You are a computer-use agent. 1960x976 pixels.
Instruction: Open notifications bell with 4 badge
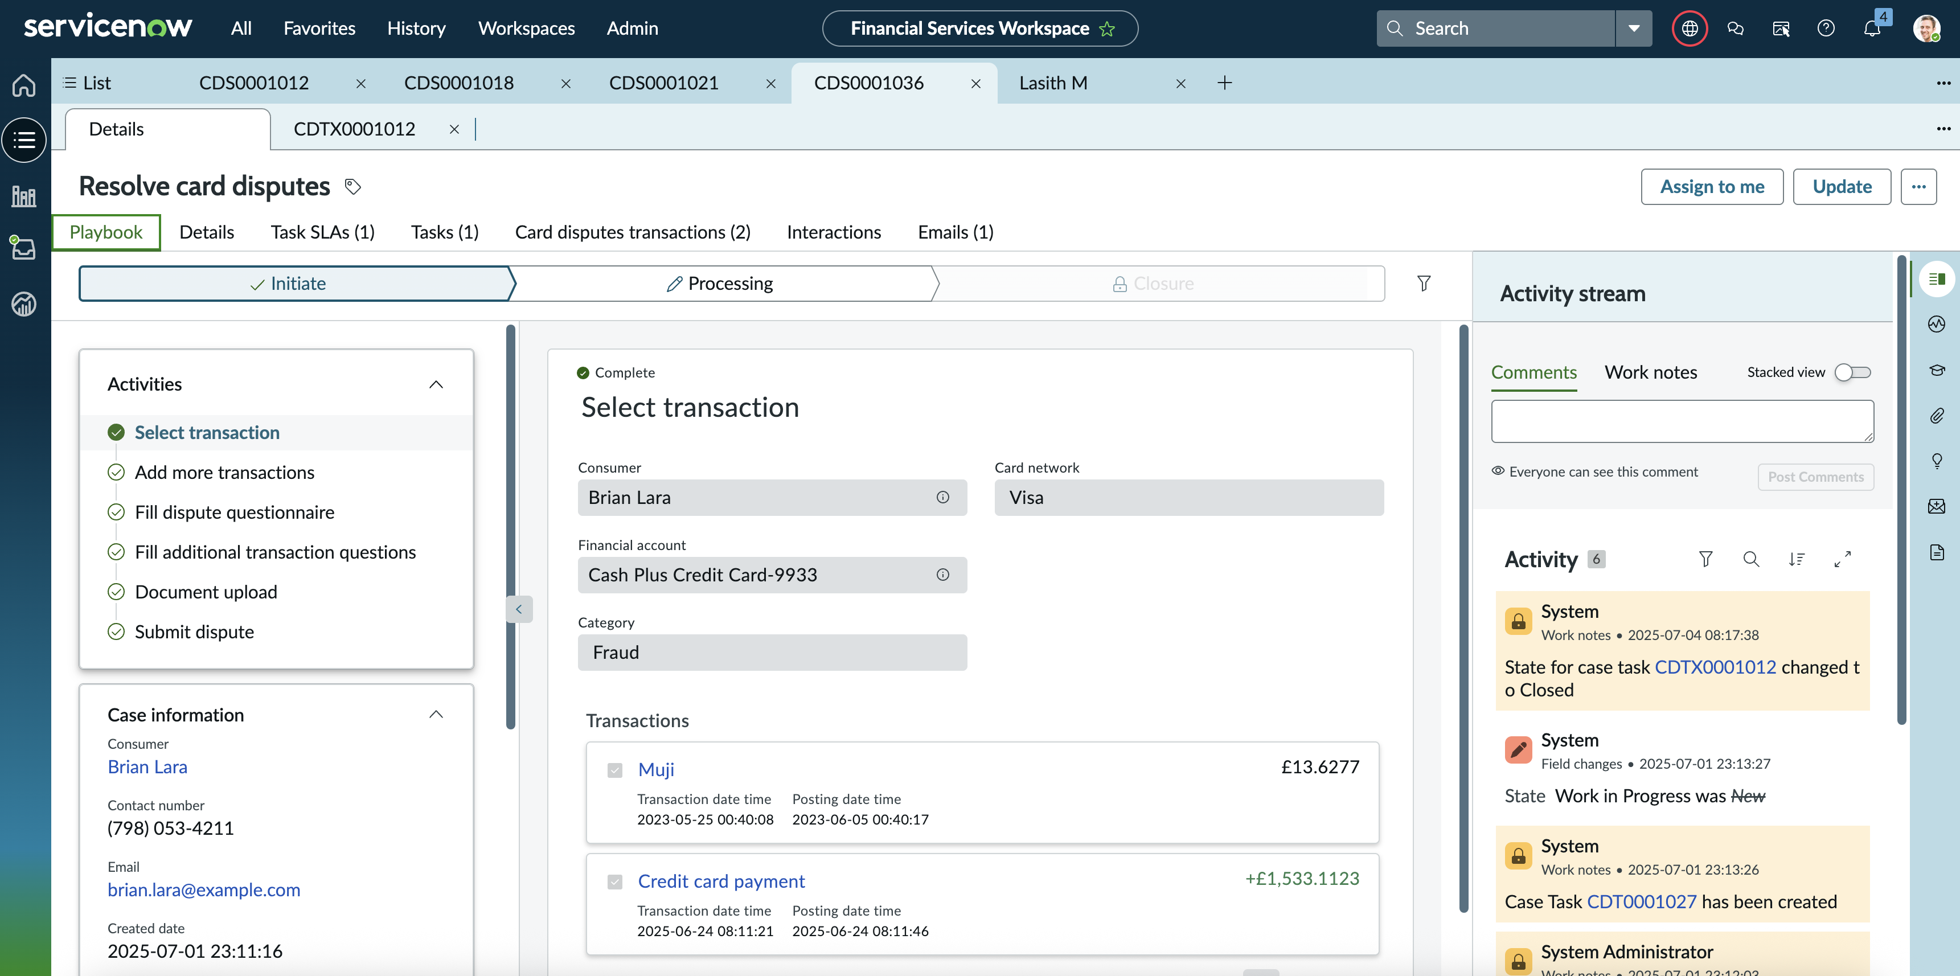(x=1872, y=28)
